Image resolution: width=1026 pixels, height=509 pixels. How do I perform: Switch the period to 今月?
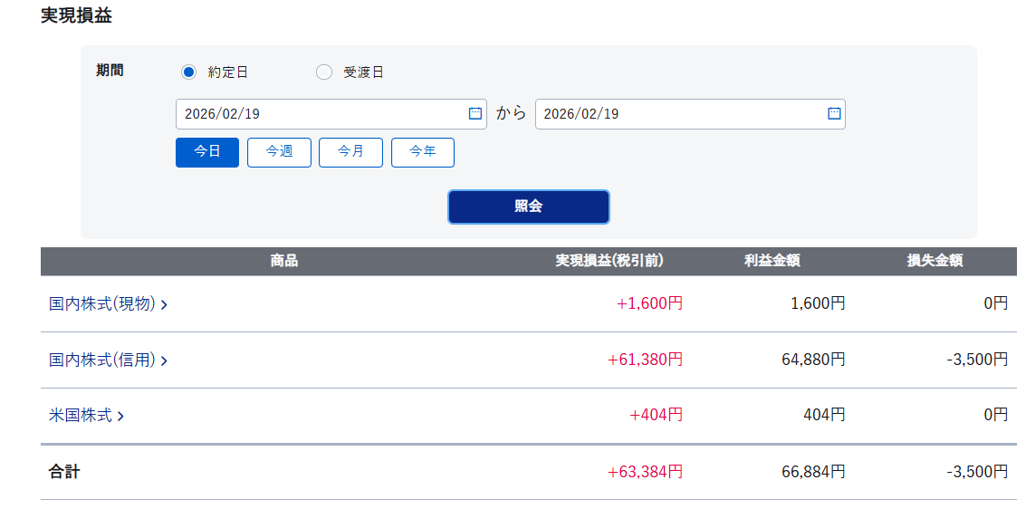click(x=350, y=152)
